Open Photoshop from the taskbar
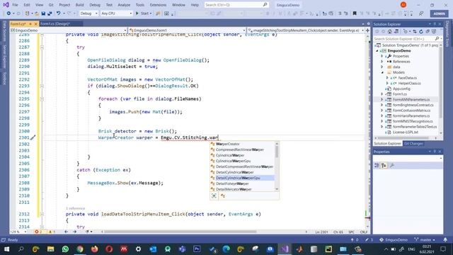This screenshot has height=255, width=453. tap(197, 249)
